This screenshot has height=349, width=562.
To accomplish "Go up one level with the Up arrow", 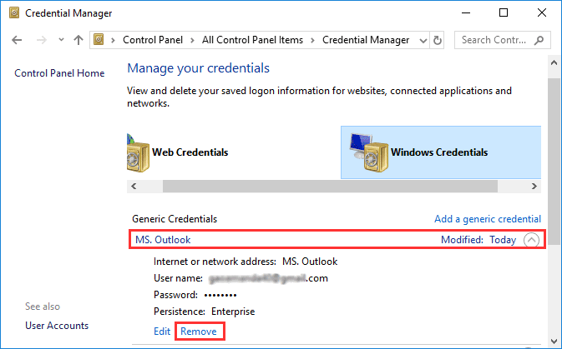I will click(78, 40).
